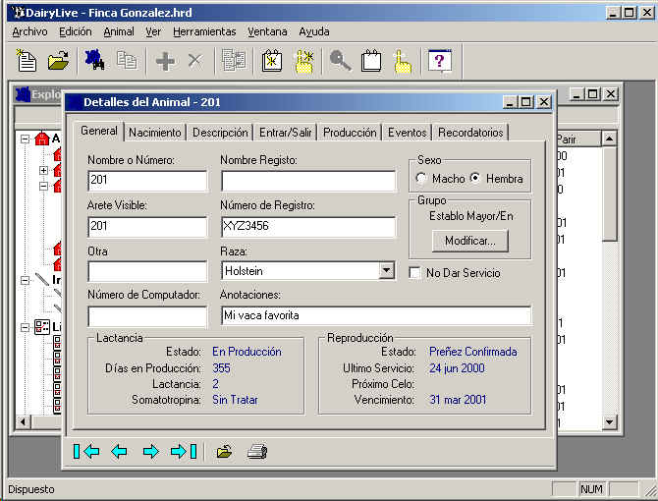Go to first animal record arrow
Screen dimensions: 658x501
tap(86, 452)
